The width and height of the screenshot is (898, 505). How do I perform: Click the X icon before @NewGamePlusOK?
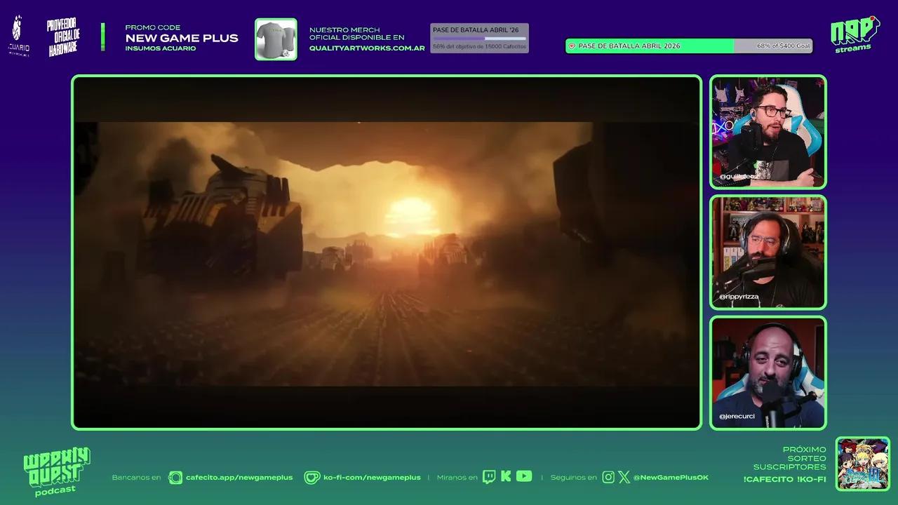click(x=624, y=477)
